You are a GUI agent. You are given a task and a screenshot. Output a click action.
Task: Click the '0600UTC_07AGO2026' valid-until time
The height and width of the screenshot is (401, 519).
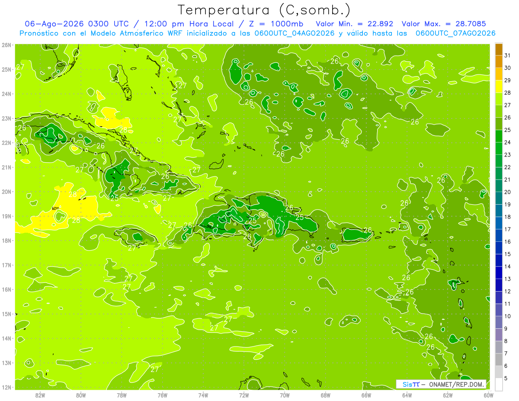[x=455, y=33]
